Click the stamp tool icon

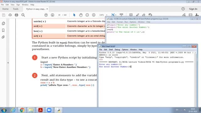pyautogui.click(x=150, y=15)
